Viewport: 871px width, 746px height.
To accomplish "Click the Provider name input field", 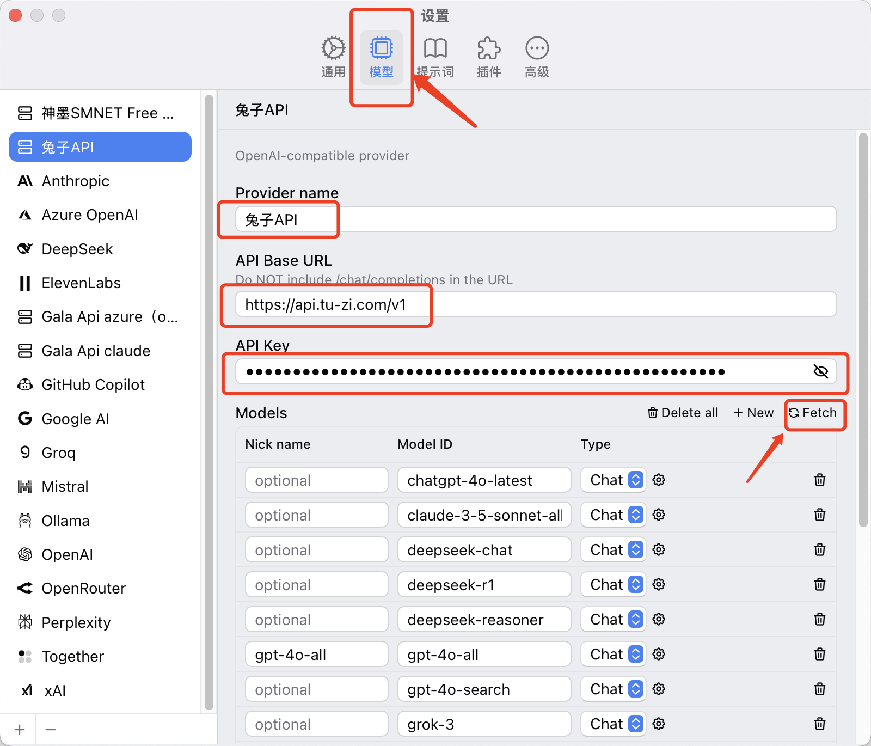I will point(536,219).
